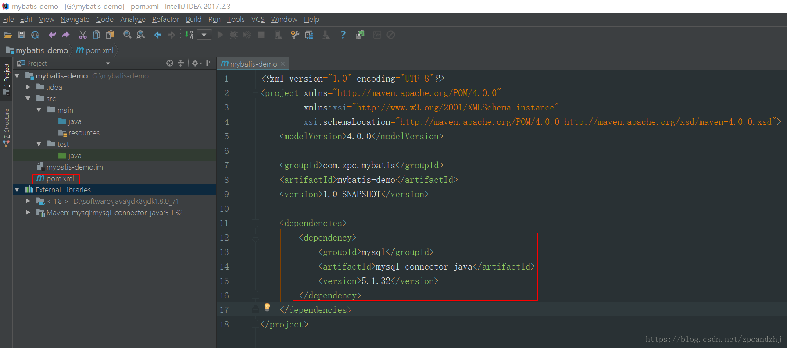Open Project panel gear settings menu

point(197,63)
